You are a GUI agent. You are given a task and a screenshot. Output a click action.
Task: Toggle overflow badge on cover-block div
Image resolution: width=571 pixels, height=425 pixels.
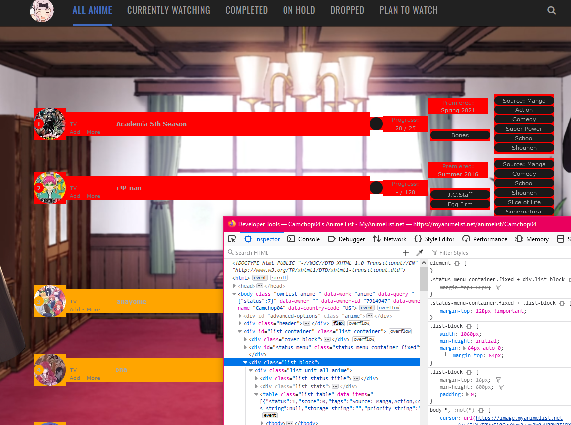[364, 339]
